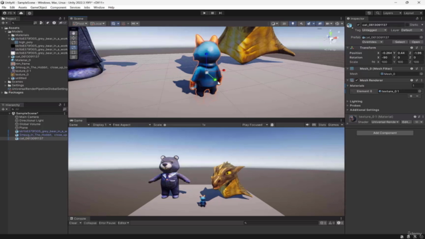Open the Layers dropdown
Viewport: 425px width, 239px height.
392,13
